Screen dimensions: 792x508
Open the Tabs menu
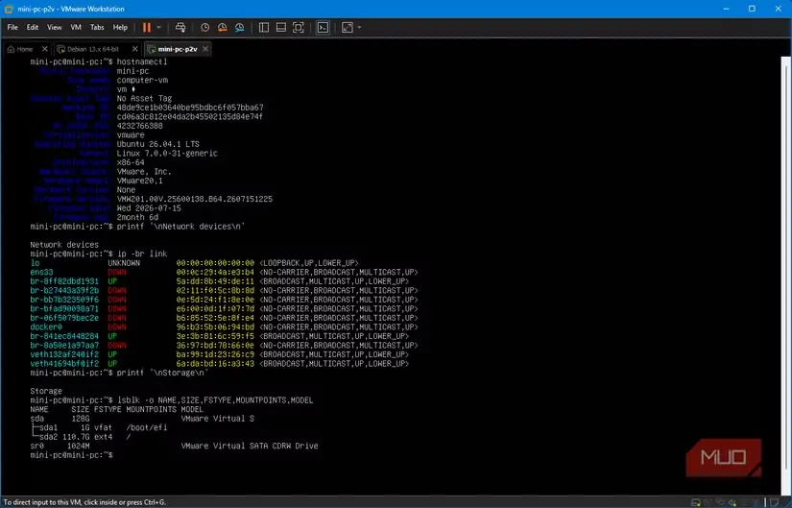(x=97, y=27)
